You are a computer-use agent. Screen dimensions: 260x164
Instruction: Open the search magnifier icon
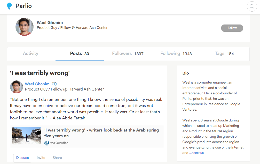click(252, 6)
